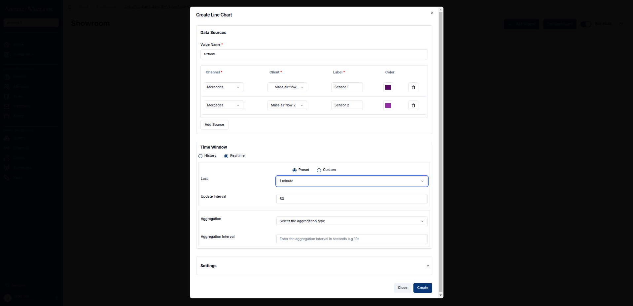
Task: Open the Support link in sidebar
Action: [x=18, y=286]
